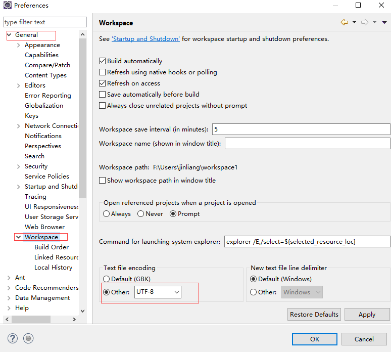
Task: Select Other text file encoding radio
Action: [106, 292]
